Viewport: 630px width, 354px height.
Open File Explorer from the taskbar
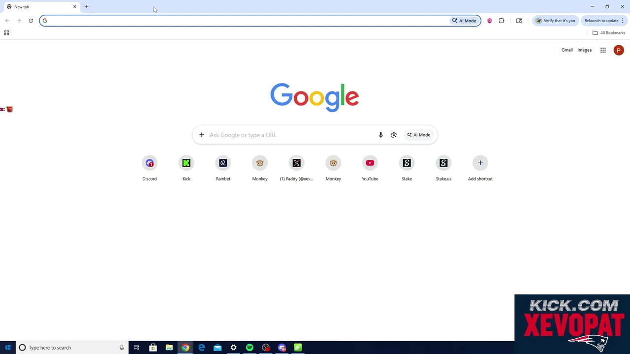169,348
